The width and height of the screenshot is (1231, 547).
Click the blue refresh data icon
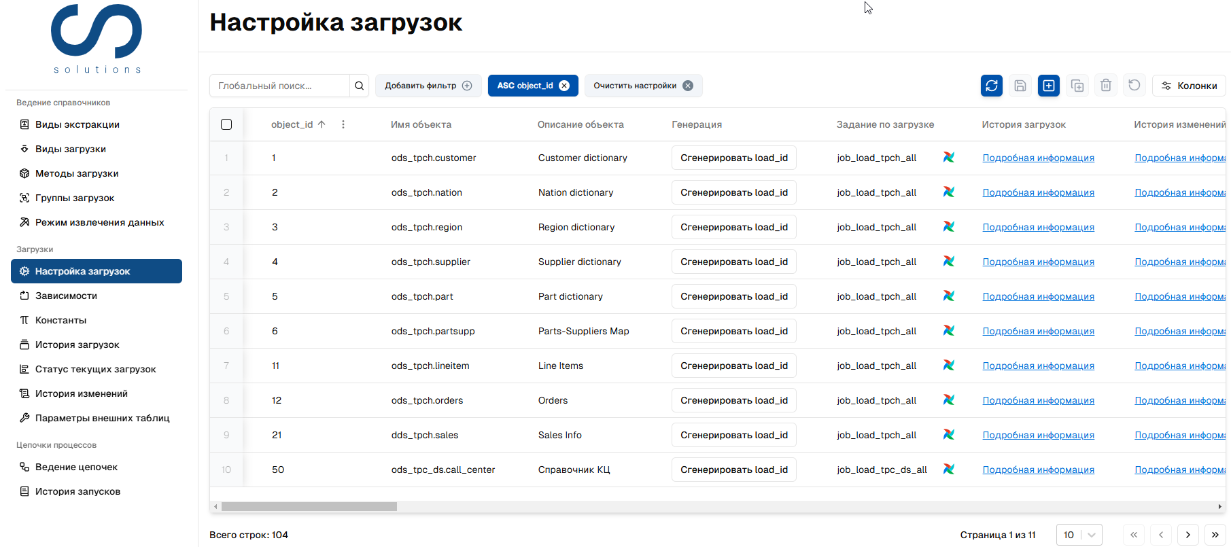[x=991, y=86]
